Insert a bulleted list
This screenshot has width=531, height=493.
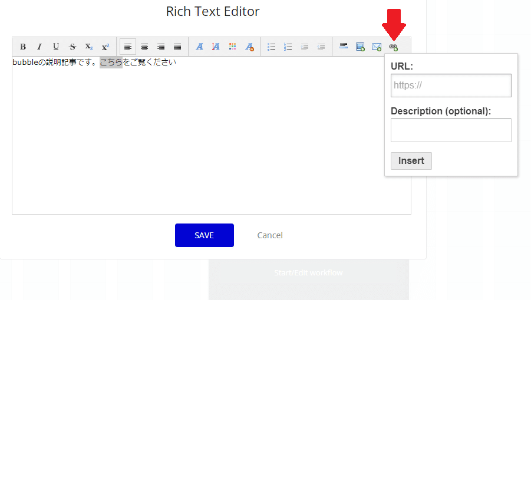pos(271,47)
